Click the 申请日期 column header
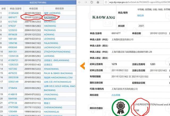The width and height of the screenshot is (170, 116). tap(33, 9)
